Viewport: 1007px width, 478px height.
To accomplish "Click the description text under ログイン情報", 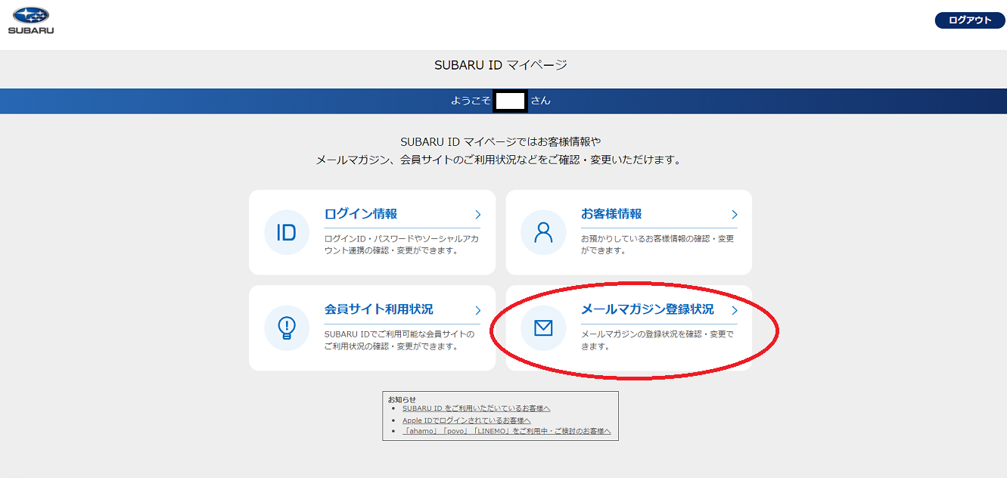I will 401,244.
